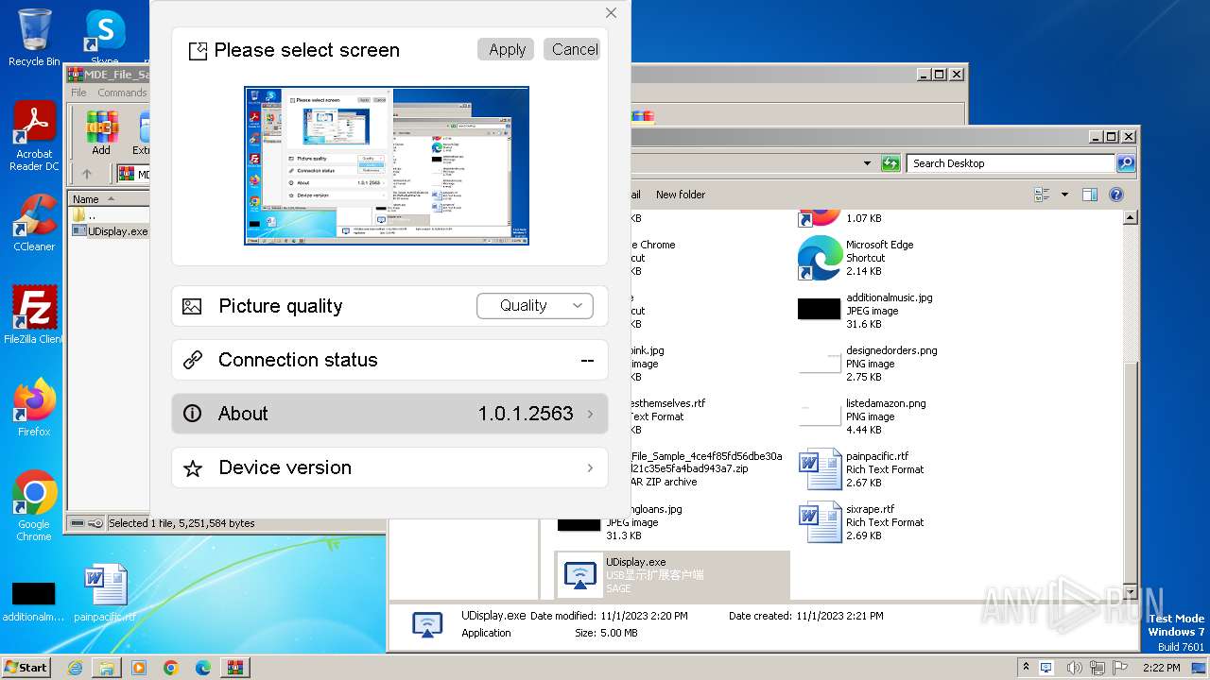Click the Picture quality image icon
Screen dimensions: 1210x680
tap(192, 306)
